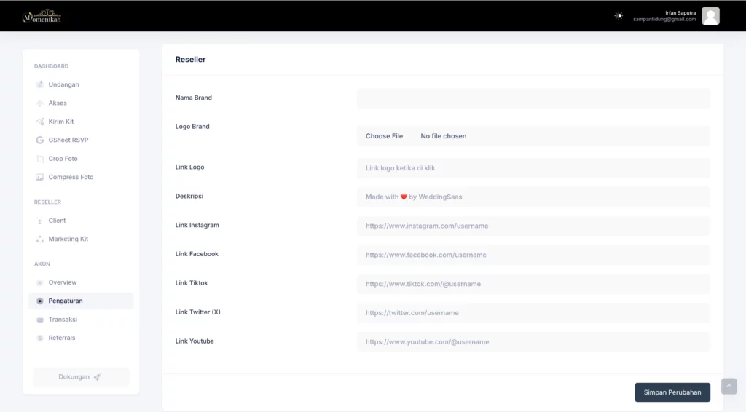Click the Client sidebar icon

tap(40, 221)
